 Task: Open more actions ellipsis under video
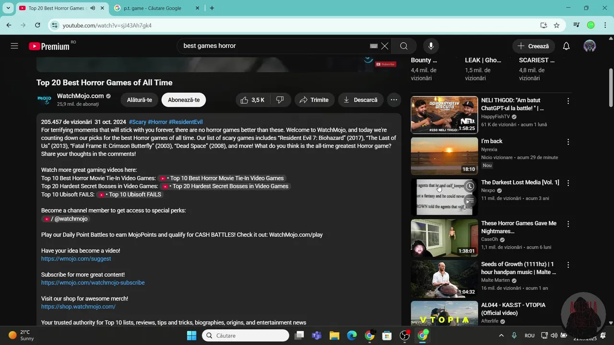394,100
